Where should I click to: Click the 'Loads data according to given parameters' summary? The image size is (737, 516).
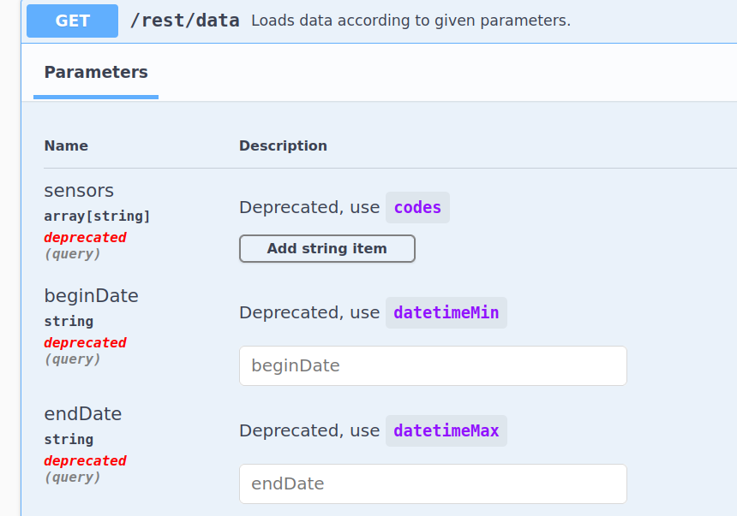click(x=410, y=21)
